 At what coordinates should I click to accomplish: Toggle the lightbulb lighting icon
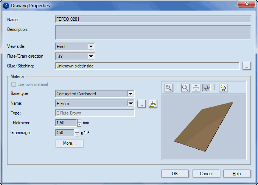click(x=223, y=88)
